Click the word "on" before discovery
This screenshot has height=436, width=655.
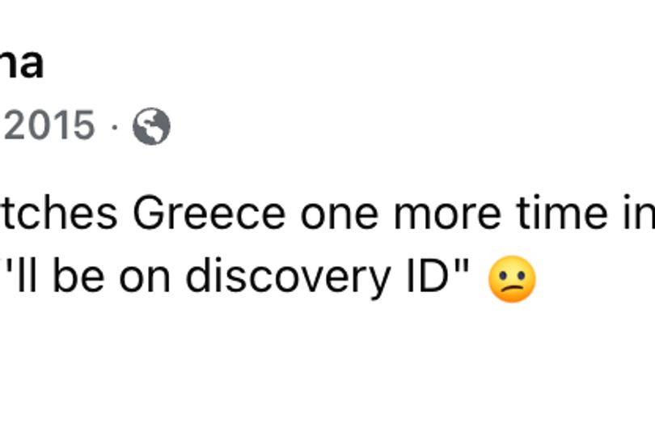(145, 280)
